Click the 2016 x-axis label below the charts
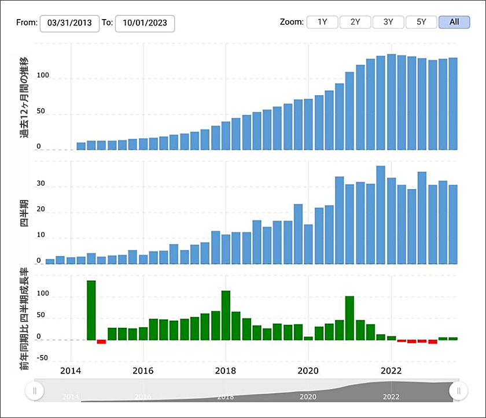Screen dimensions: 486x418 (143, 371)
